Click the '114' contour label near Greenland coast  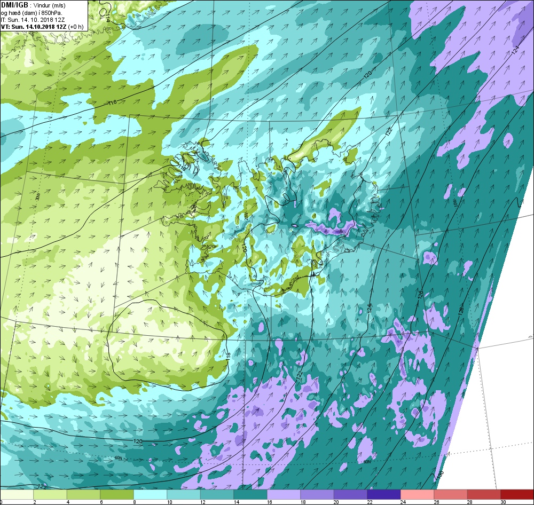pyautogui.click(x=107, y=18)
